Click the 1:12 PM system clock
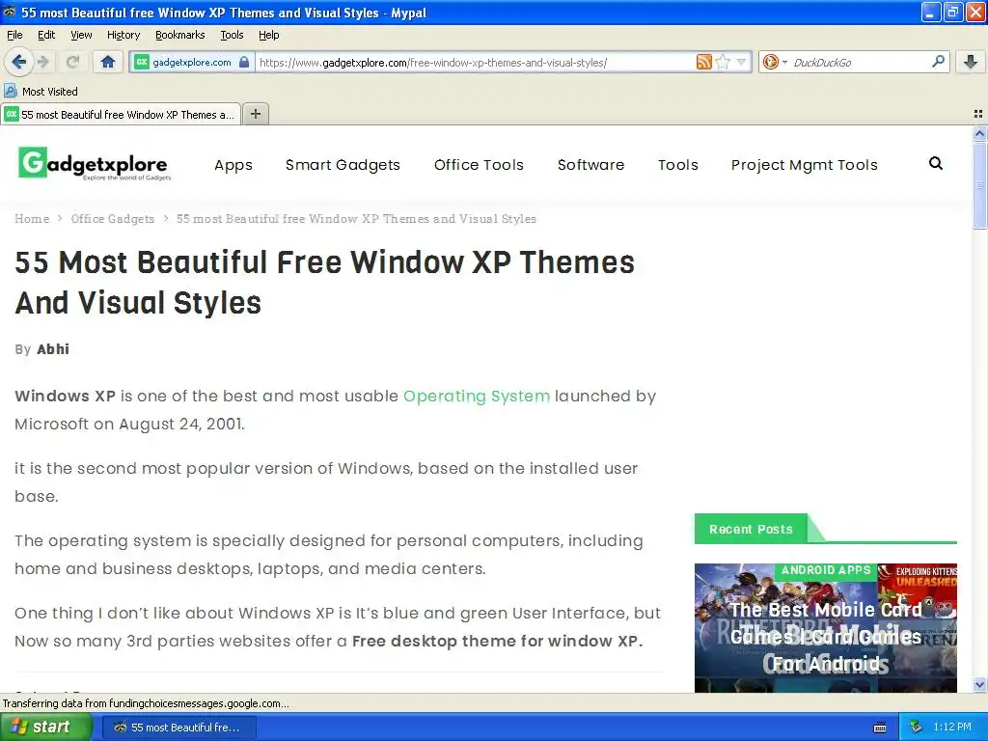The width and height of the screenshot is (988, 741). [952, 727]
